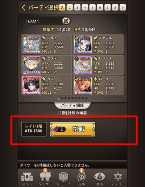Open パーティ編成 party formation button

[72, 105]
